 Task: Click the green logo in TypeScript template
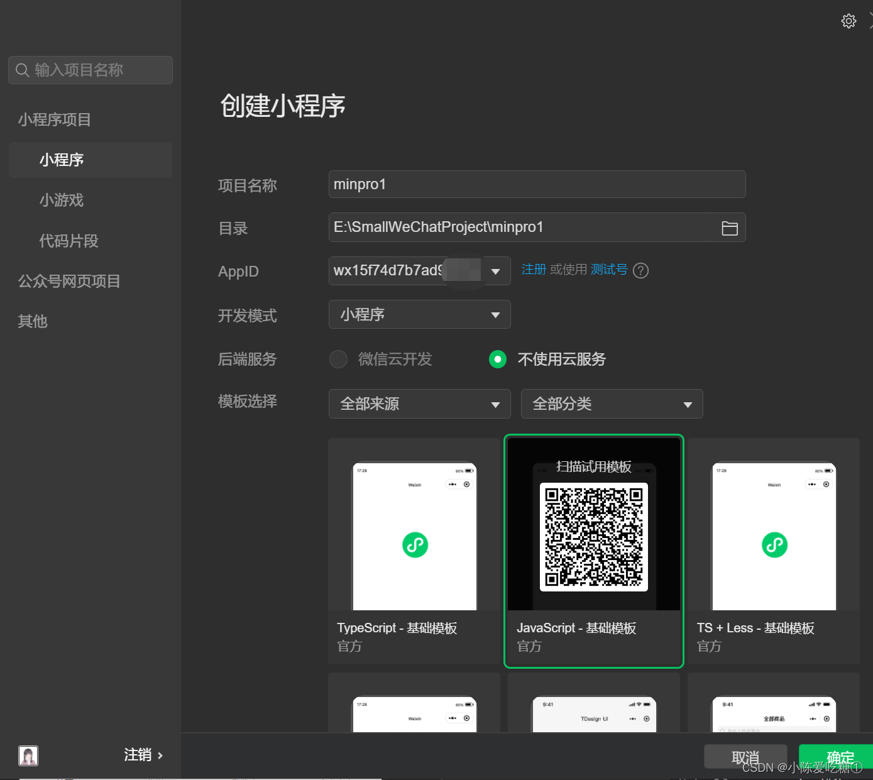[x=415, y=545]
